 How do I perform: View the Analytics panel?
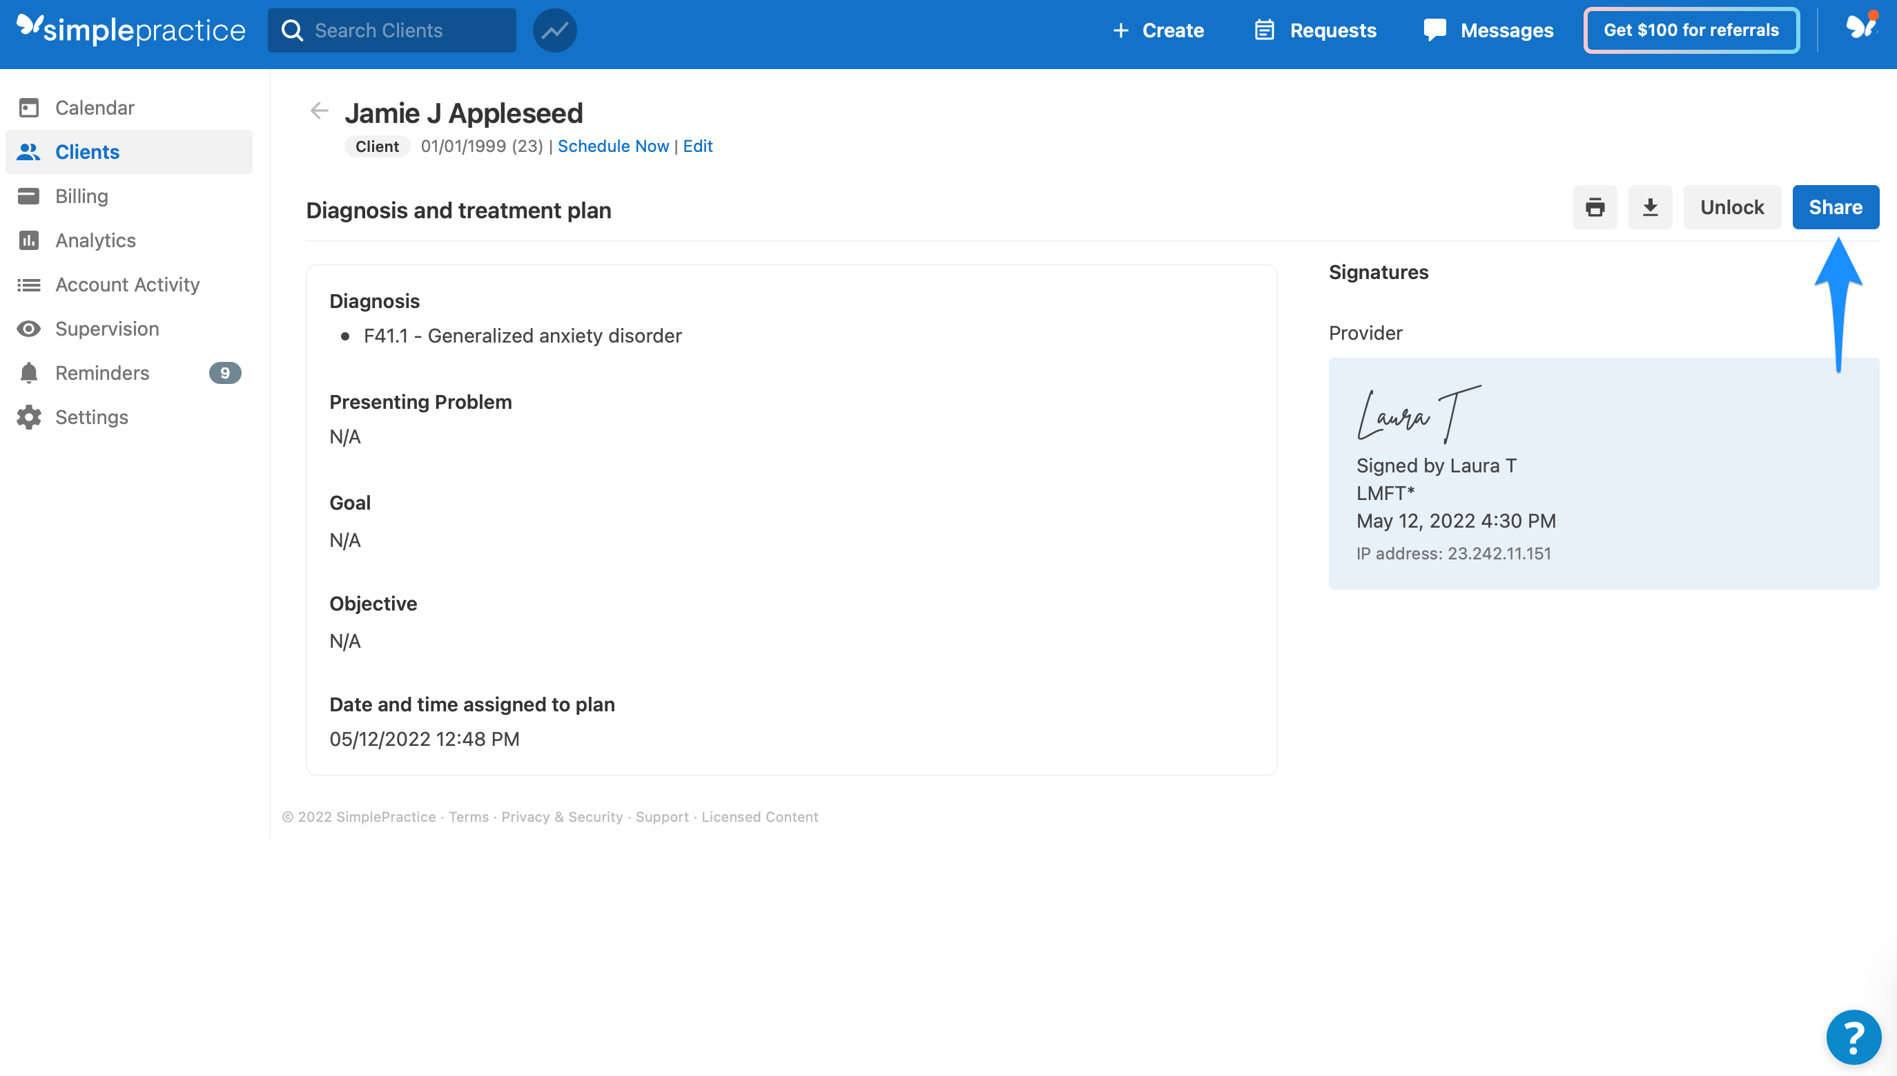95,240
